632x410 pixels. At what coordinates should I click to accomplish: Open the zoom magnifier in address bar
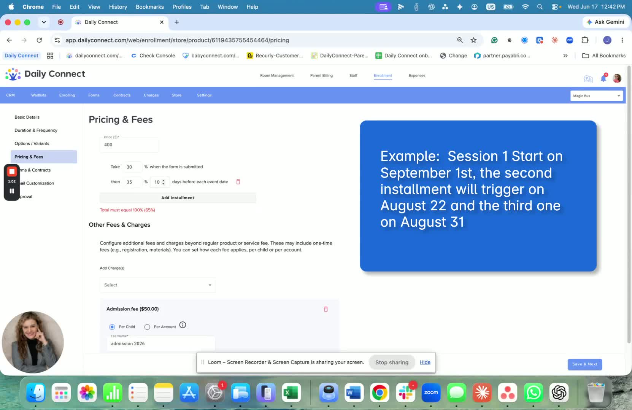tap(460, 40)
